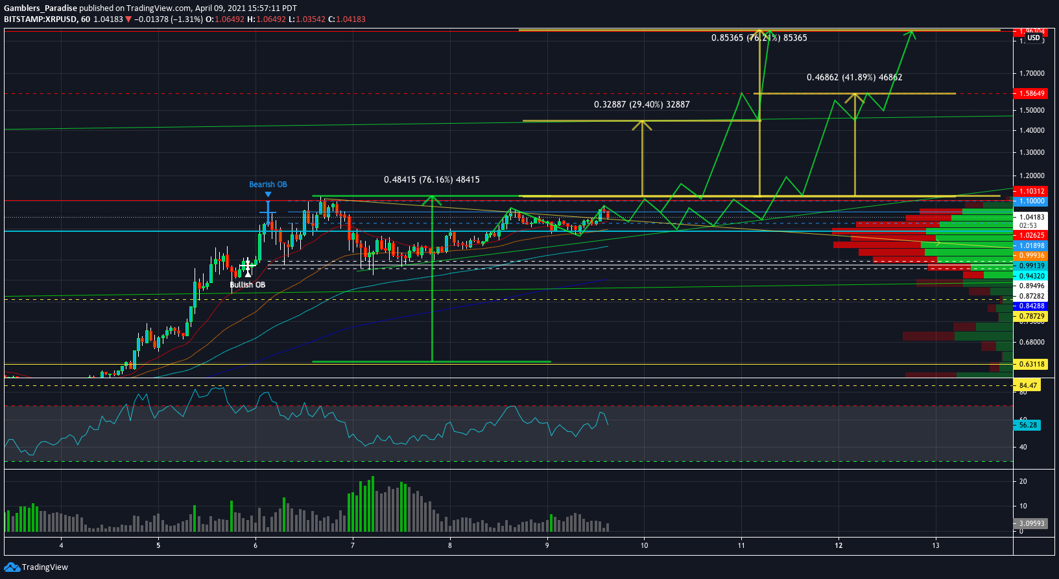1059x579 pixels.
Task: Click the open value O:1.06492 in header
Action: [225, 19]
